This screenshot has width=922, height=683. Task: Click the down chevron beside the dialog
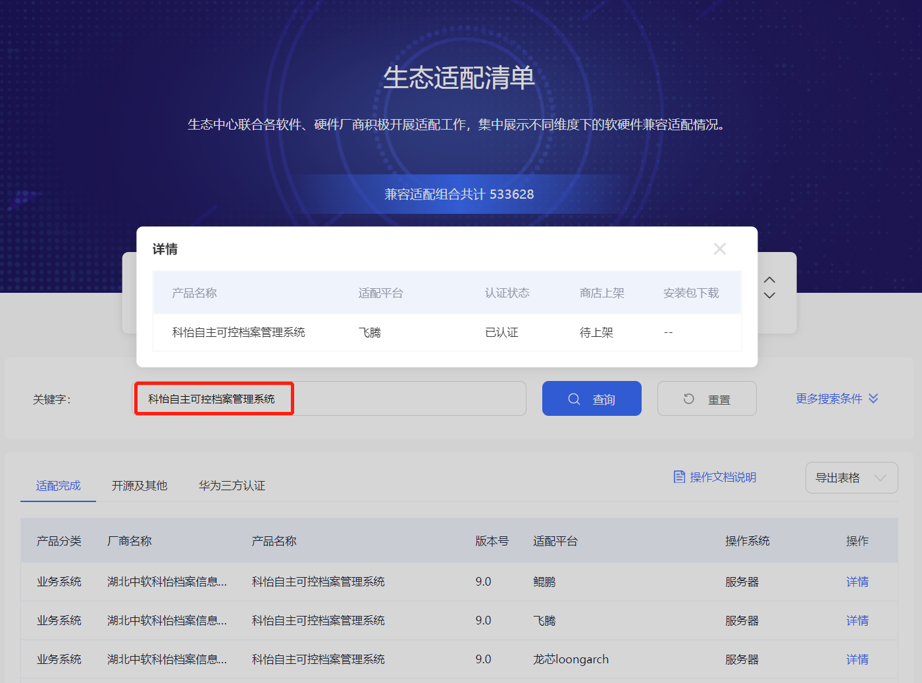pos(769,295)
